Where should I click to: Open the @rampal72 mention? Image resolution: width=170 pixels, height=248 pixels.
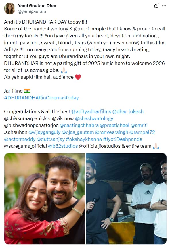pyautogui.click(x=142, y=132)
